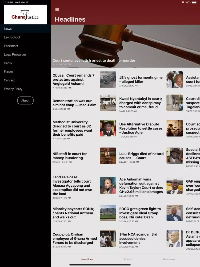This screenshot has height=267, width=200.
Task: Click the Wed Mar 18 date
Action: (x=22, y=2)
